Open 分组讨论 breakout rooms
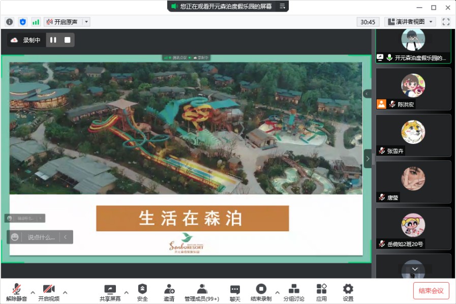The image size is (456, 304). click(294, 292)
